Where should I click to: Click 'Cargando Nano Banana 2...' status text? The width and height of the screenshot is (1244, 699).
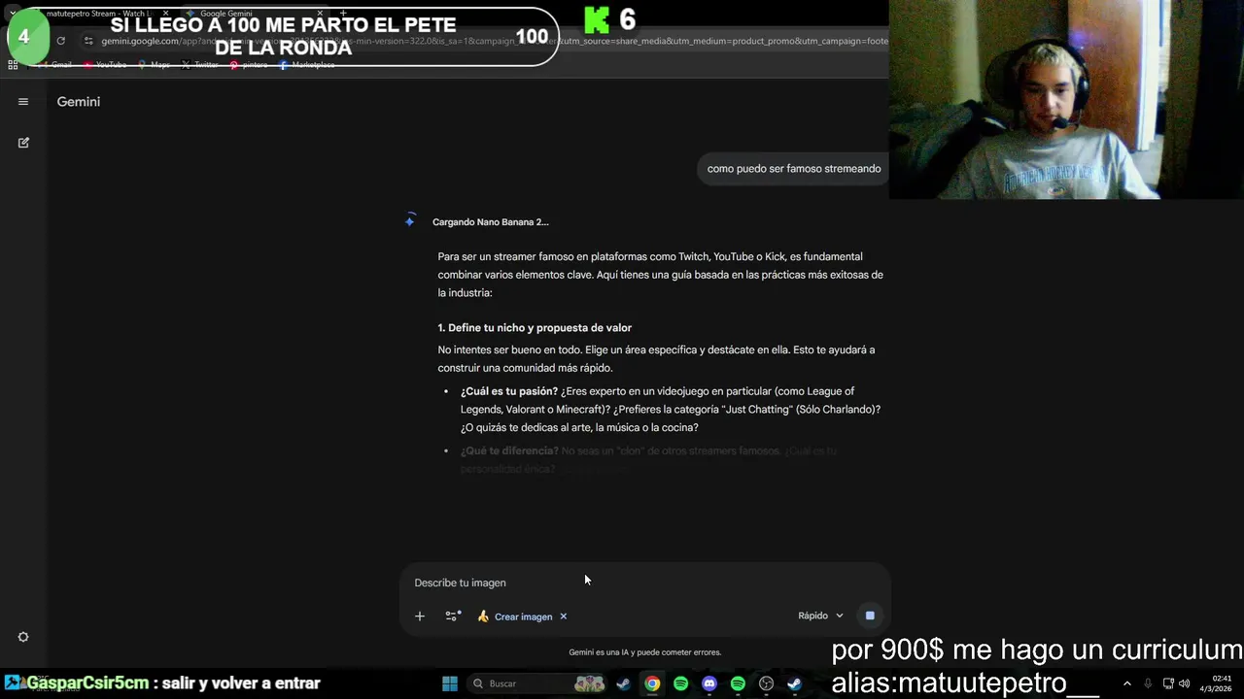[x=491, y=222]
